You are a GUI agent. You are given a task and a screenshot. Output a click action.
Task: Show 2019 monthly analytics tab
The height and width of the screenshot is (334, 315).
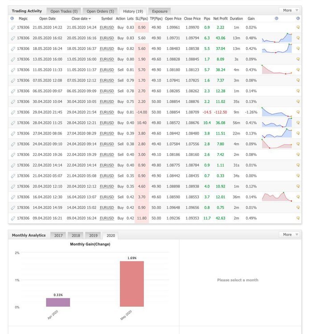[93, 236]
